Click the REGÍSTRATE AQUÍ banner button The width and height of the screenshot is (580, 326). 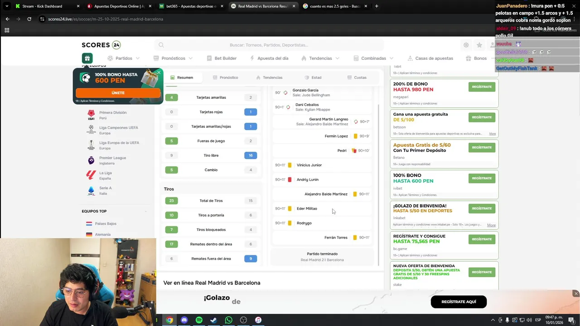[x=459, y=302]
